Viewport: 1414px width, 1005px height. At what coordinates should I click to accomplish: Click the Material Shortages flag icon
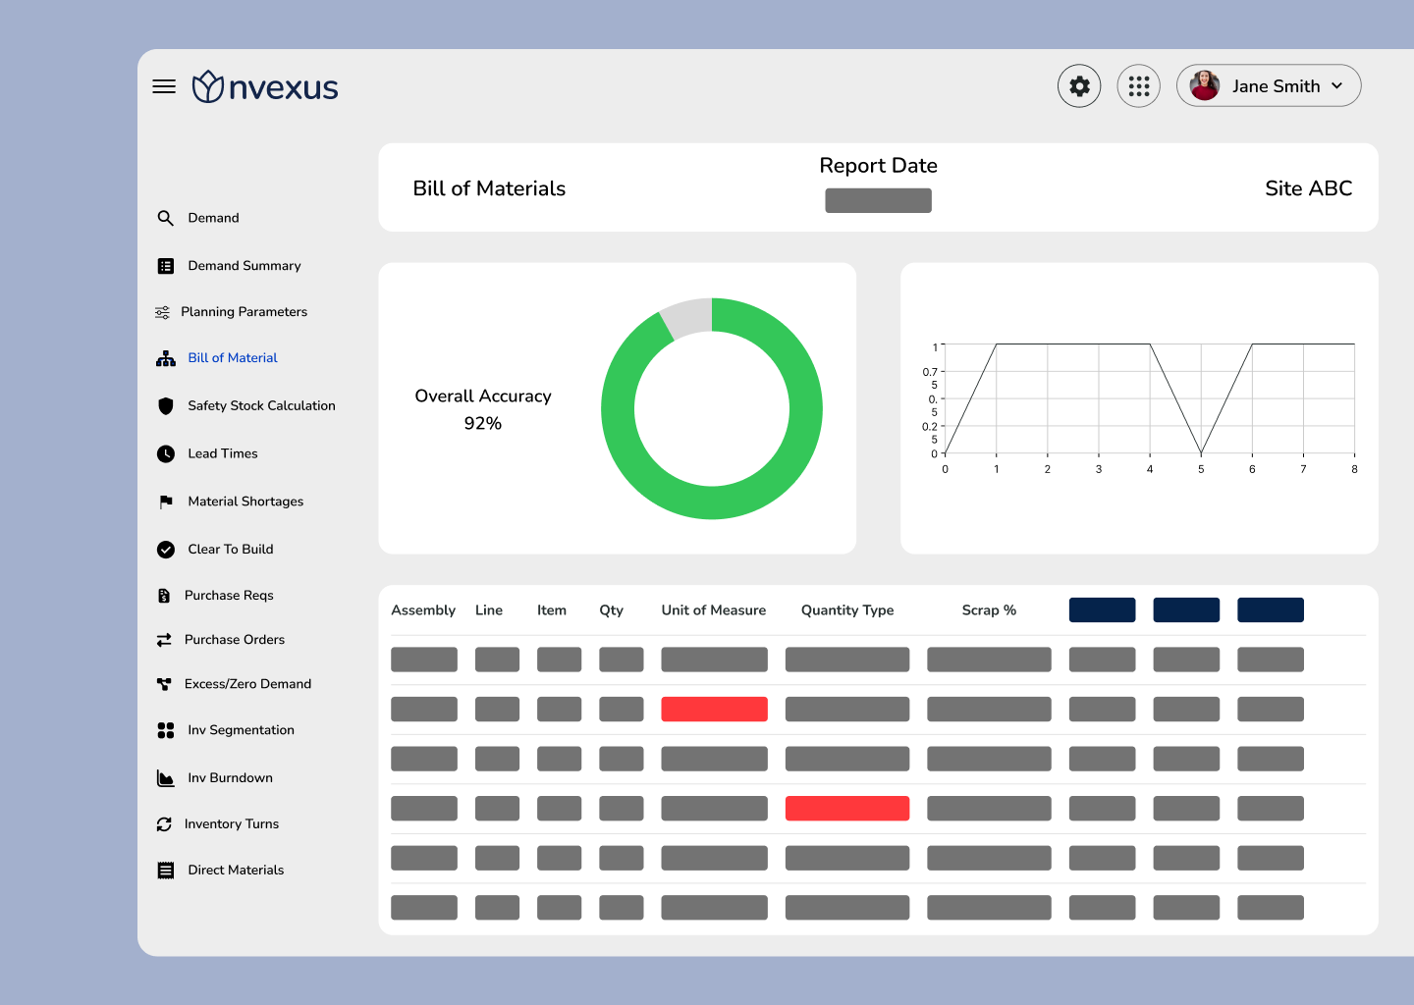coord(166,502)
